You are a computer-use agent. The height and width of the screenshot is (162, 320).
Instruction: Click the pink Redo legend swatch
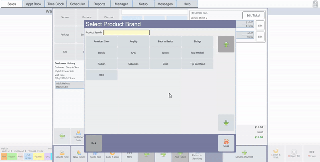[x=20, y=156]
